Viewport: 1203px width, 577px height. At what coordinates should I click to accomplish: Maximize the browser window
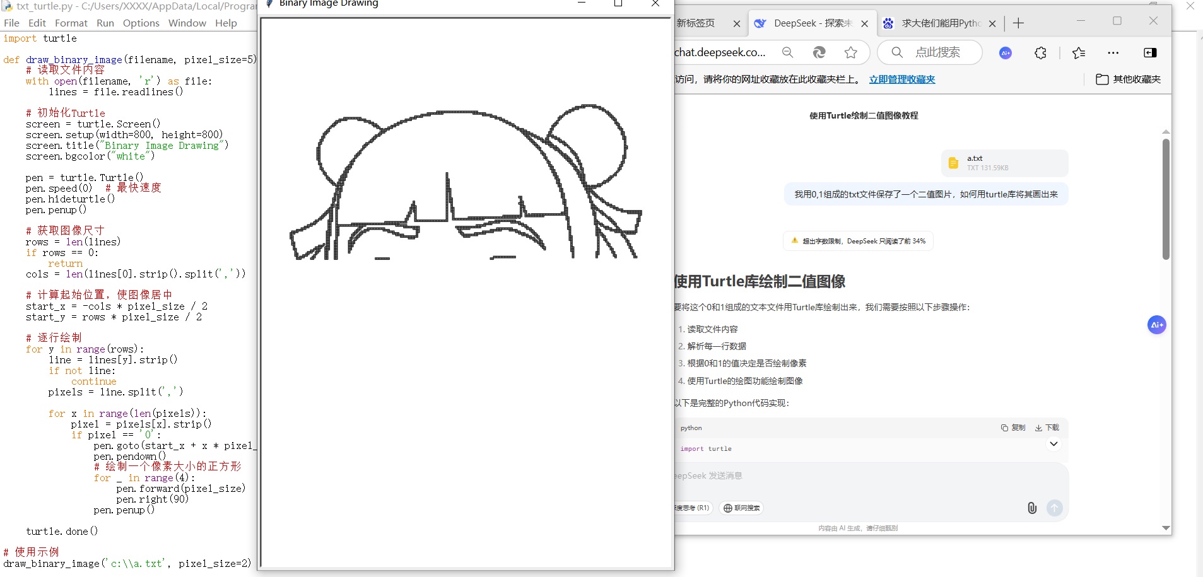point(1117,21)
